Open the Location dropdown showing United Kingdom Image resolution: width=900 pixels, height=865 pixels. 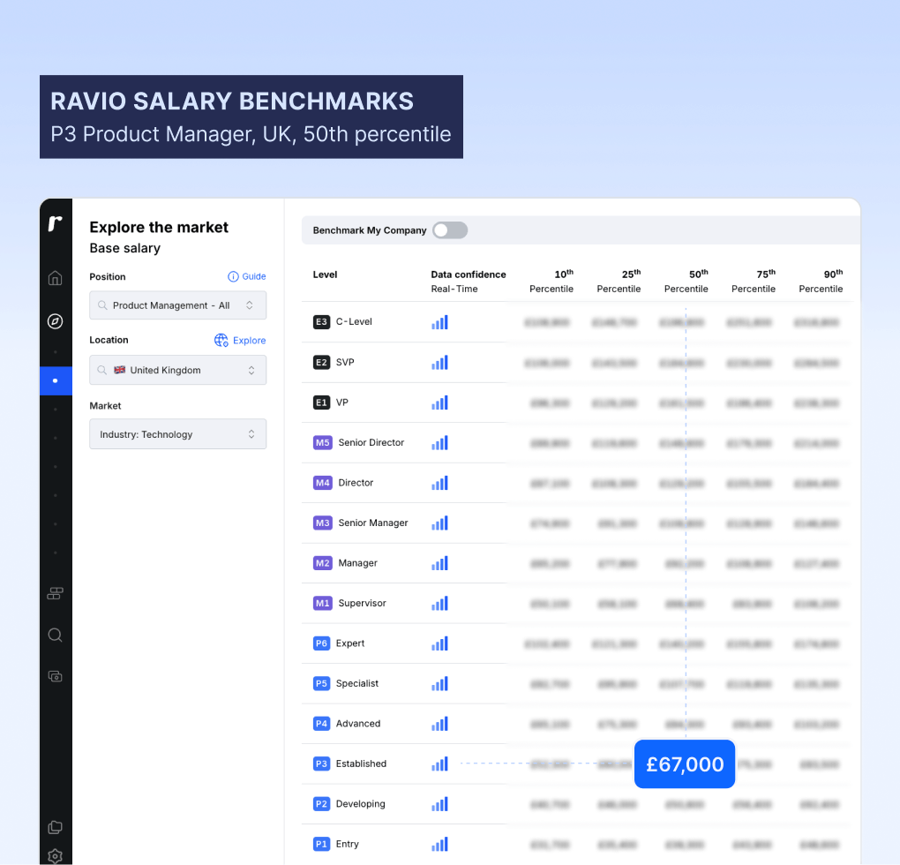click(x=177, y=370)
